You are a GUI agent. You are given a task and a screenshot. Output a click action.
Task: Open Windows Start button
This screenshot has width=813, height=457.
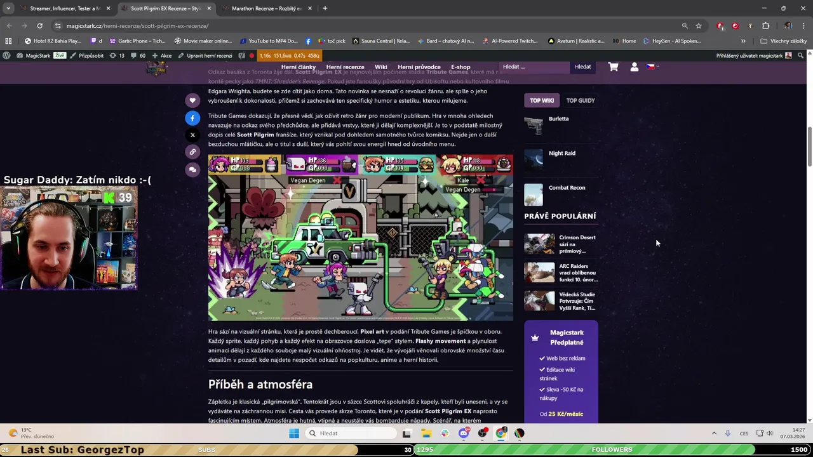pos(293,434)
